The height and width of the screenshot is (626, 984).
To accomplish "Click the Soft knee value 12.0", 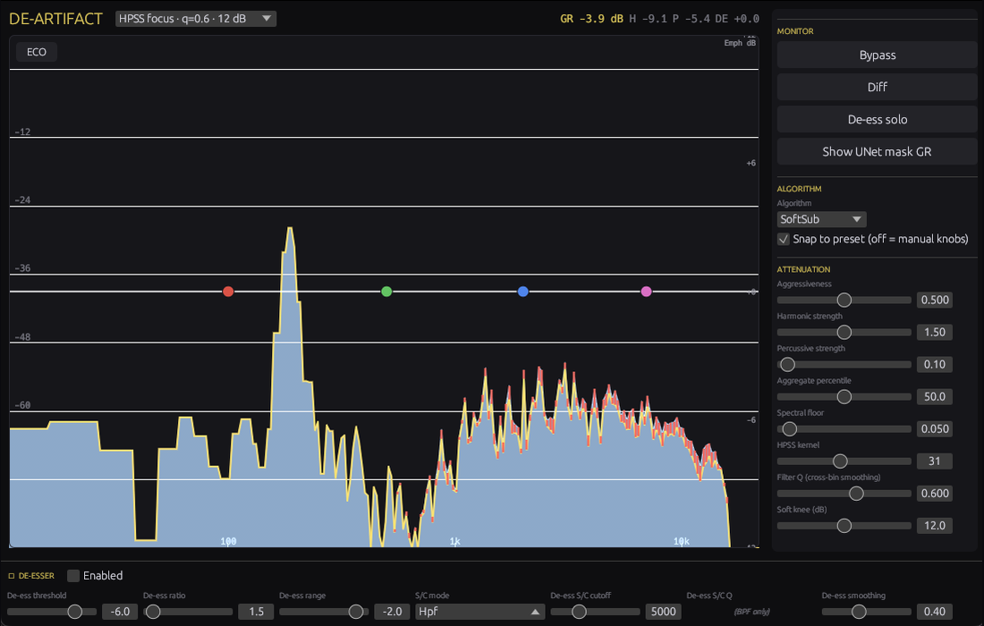I will [935, 526].
